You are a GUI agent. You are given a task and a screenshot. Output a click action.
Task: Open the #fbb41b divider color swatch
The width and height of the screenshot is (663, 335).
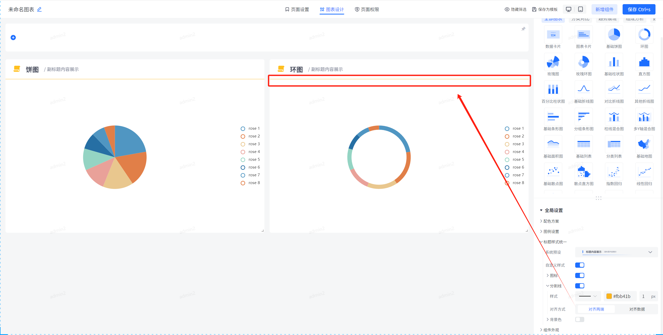pyautogui.click(x=609, y=296)
